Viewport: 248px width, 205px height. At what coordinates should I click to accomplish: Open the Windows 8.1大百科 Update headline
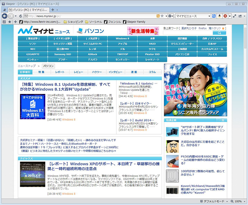pyautogui.click(x=65, y=87)
